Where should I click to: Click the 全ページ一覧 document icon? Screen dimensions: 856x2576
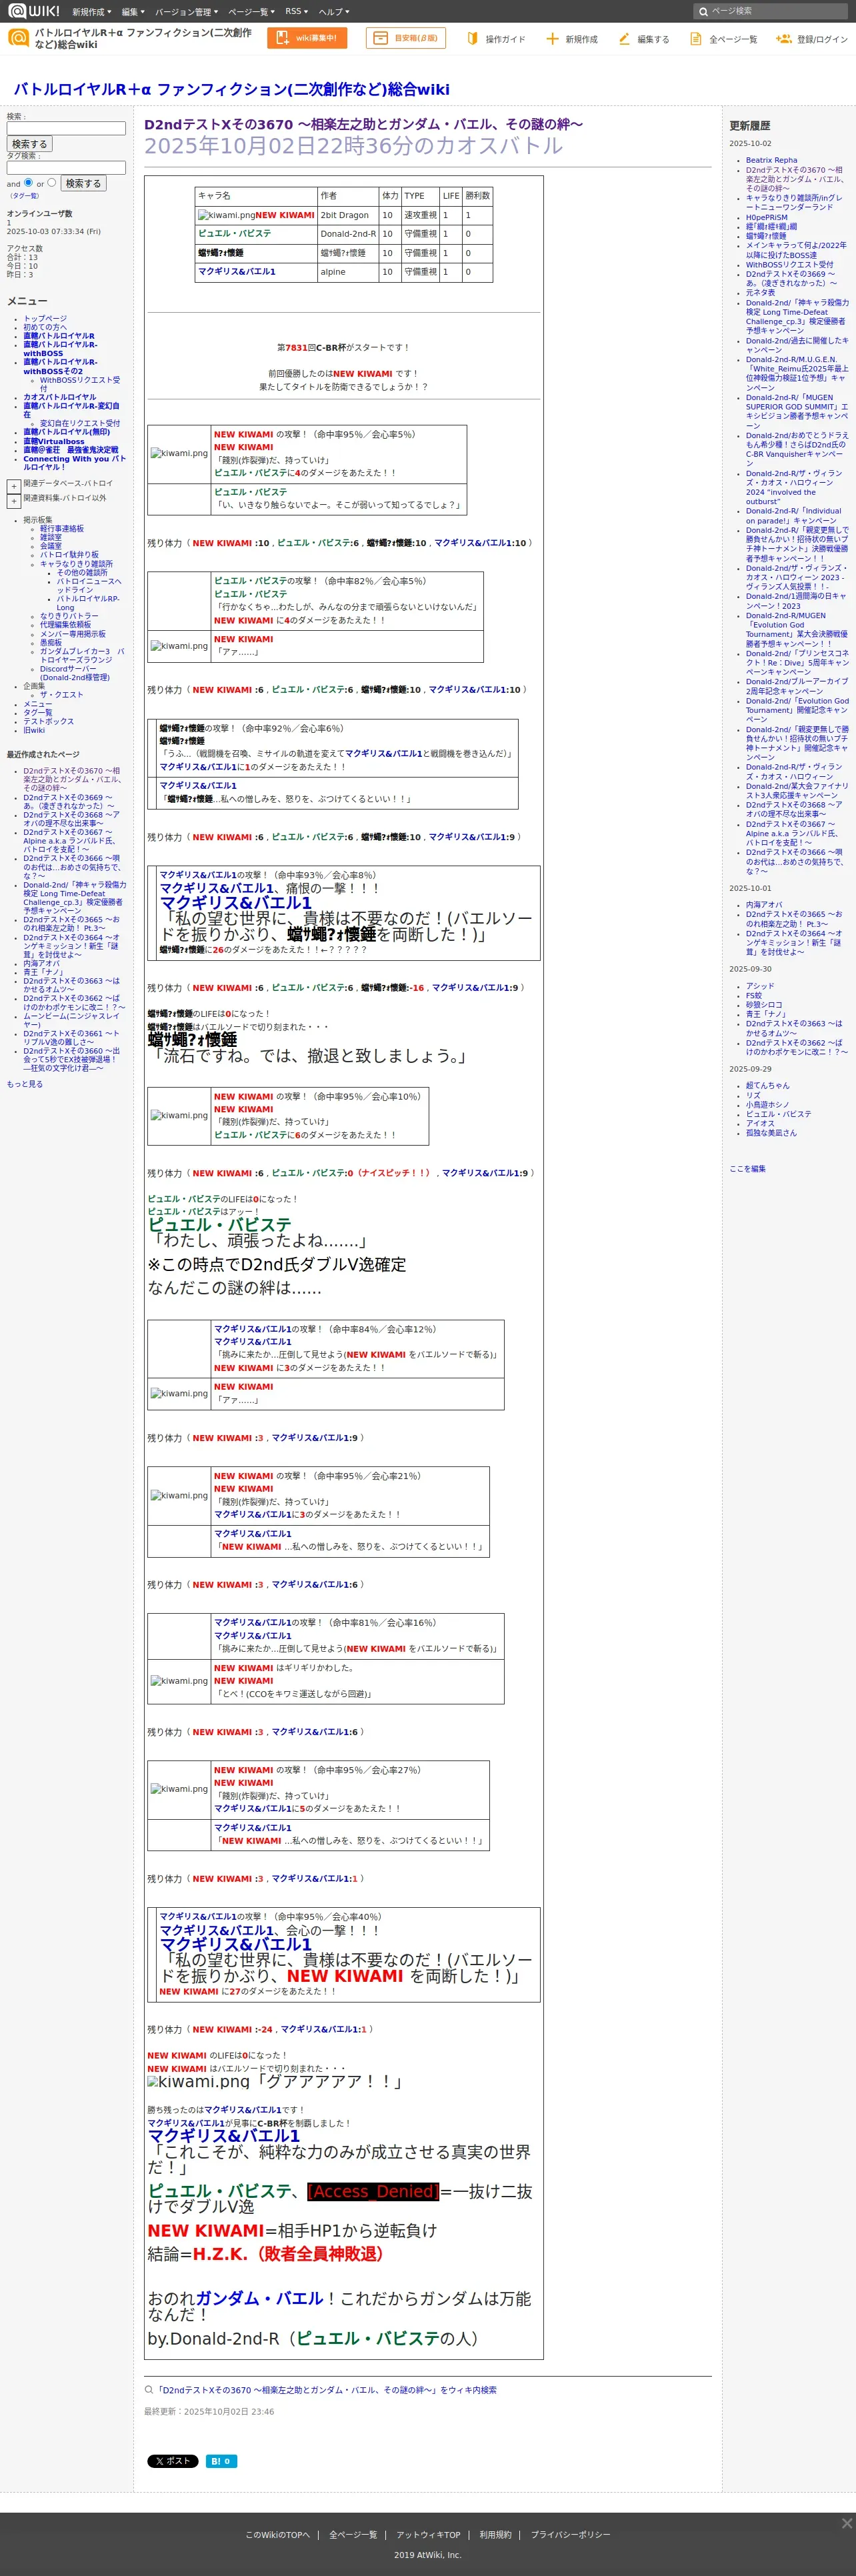coord(695,38)
